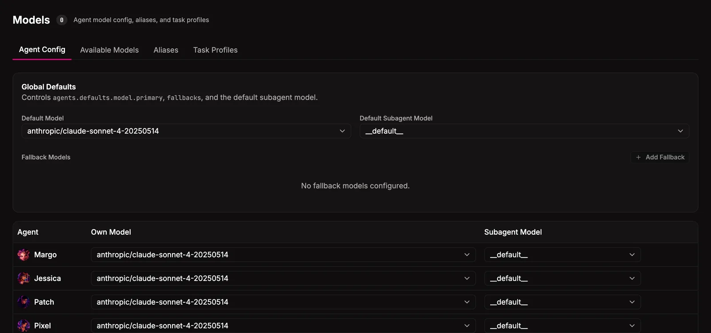Open Patch's Own Model dropdown
Viewport: 711px width, 333px height.
[284, 302]
